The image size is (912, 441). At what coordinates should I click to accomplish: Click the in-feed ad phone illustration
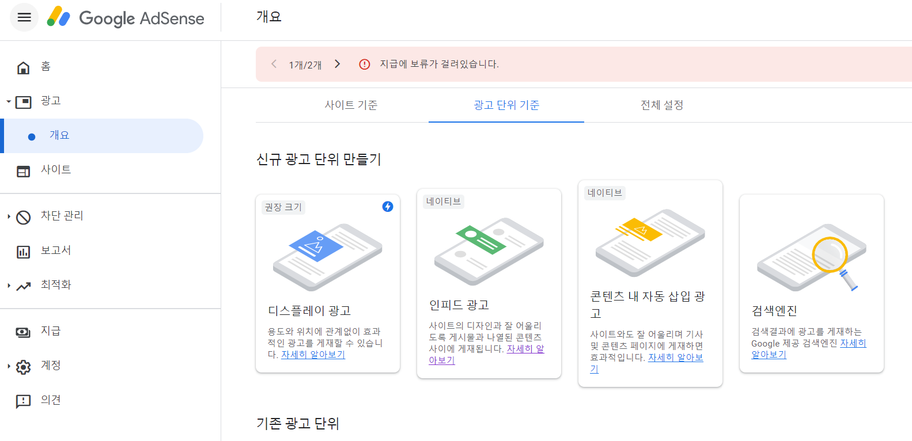coord(489,252)
